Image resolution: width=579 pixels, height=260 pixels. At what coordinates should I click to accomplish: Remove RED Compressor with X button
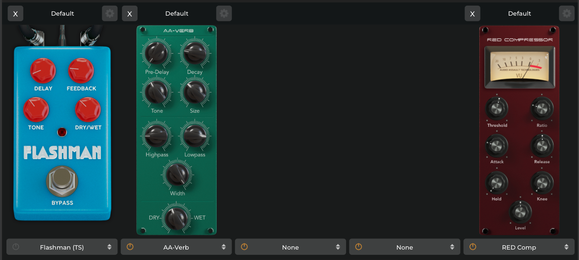click(472, 14)
